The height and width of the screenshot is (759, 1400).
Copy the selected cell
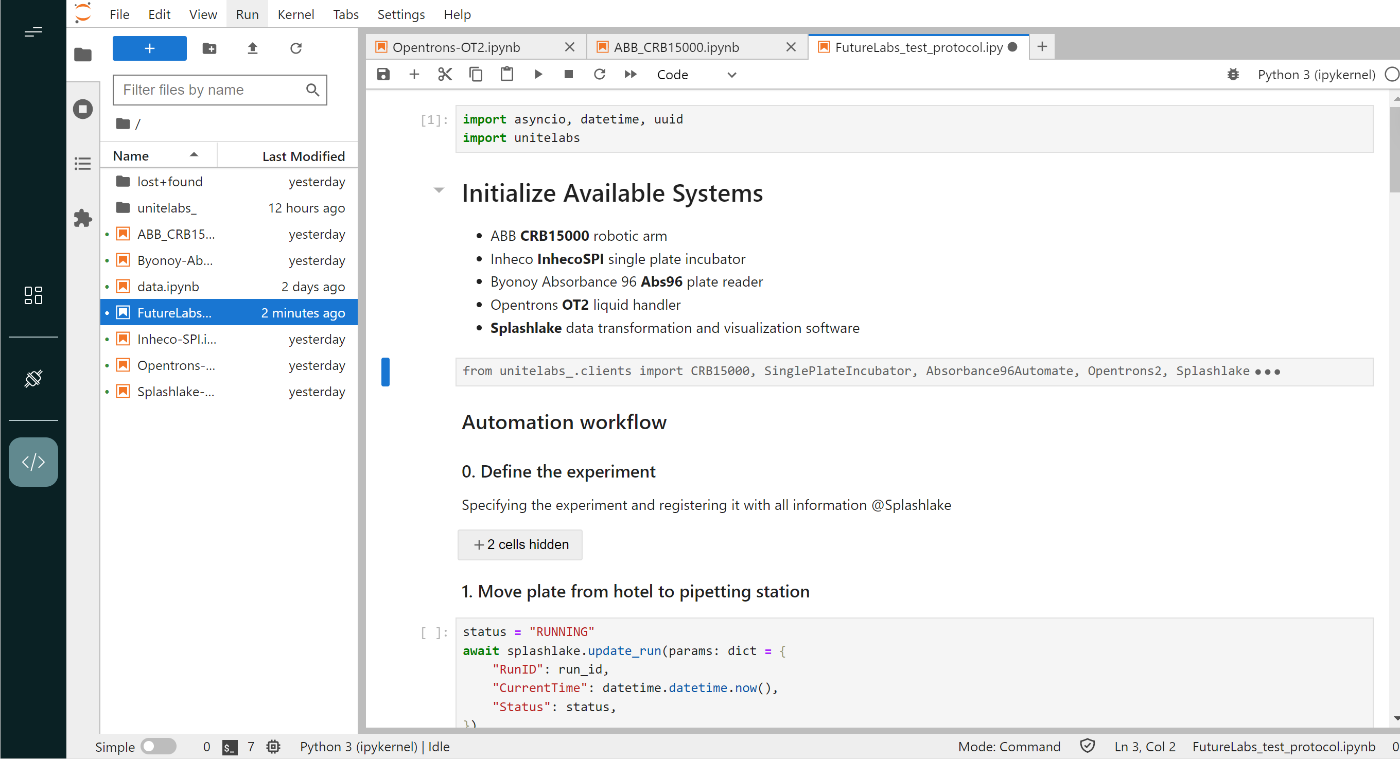(x=476, y=75)
